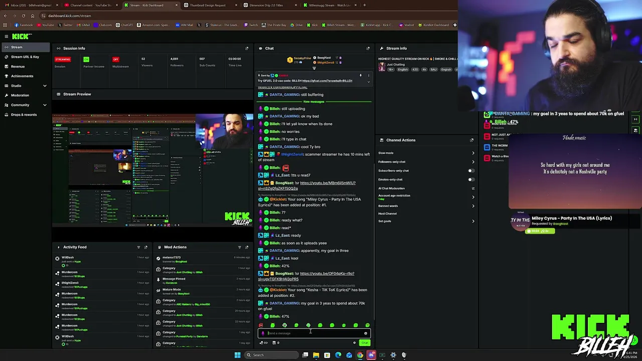Expand Set goals options
Viewport: 642px width, 361px height.
(473, 222)
